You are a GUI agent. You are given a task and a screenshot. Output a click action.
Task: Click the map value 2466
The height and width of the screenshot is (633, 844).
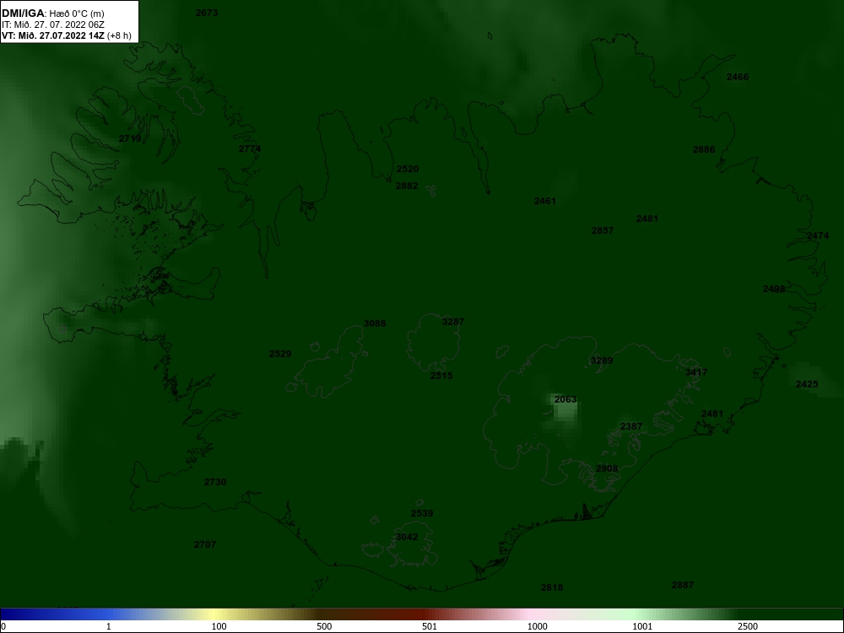[x=738, y=77]
